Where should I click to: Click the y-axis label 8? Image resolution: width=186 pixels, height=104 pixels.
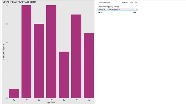pos(7,24)
